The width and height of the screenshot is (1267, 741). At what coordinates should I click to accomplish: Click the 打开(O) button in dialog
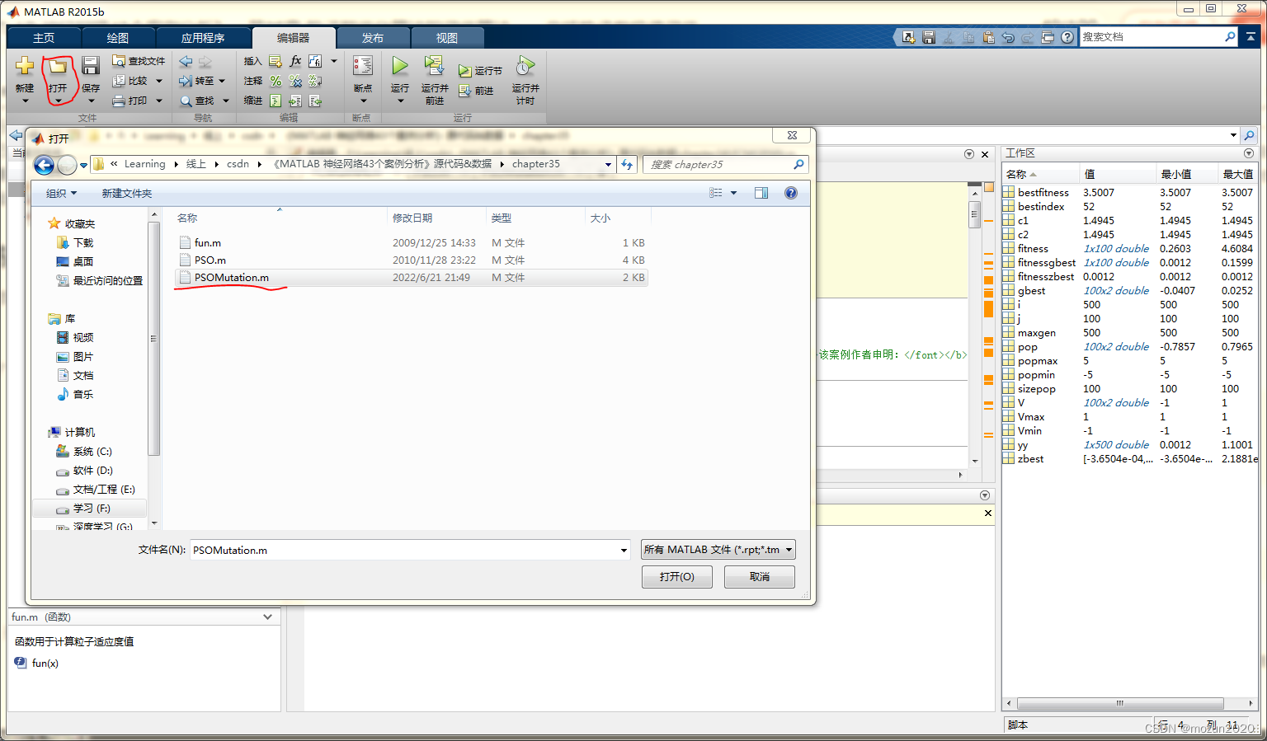[x=677, y=577]
